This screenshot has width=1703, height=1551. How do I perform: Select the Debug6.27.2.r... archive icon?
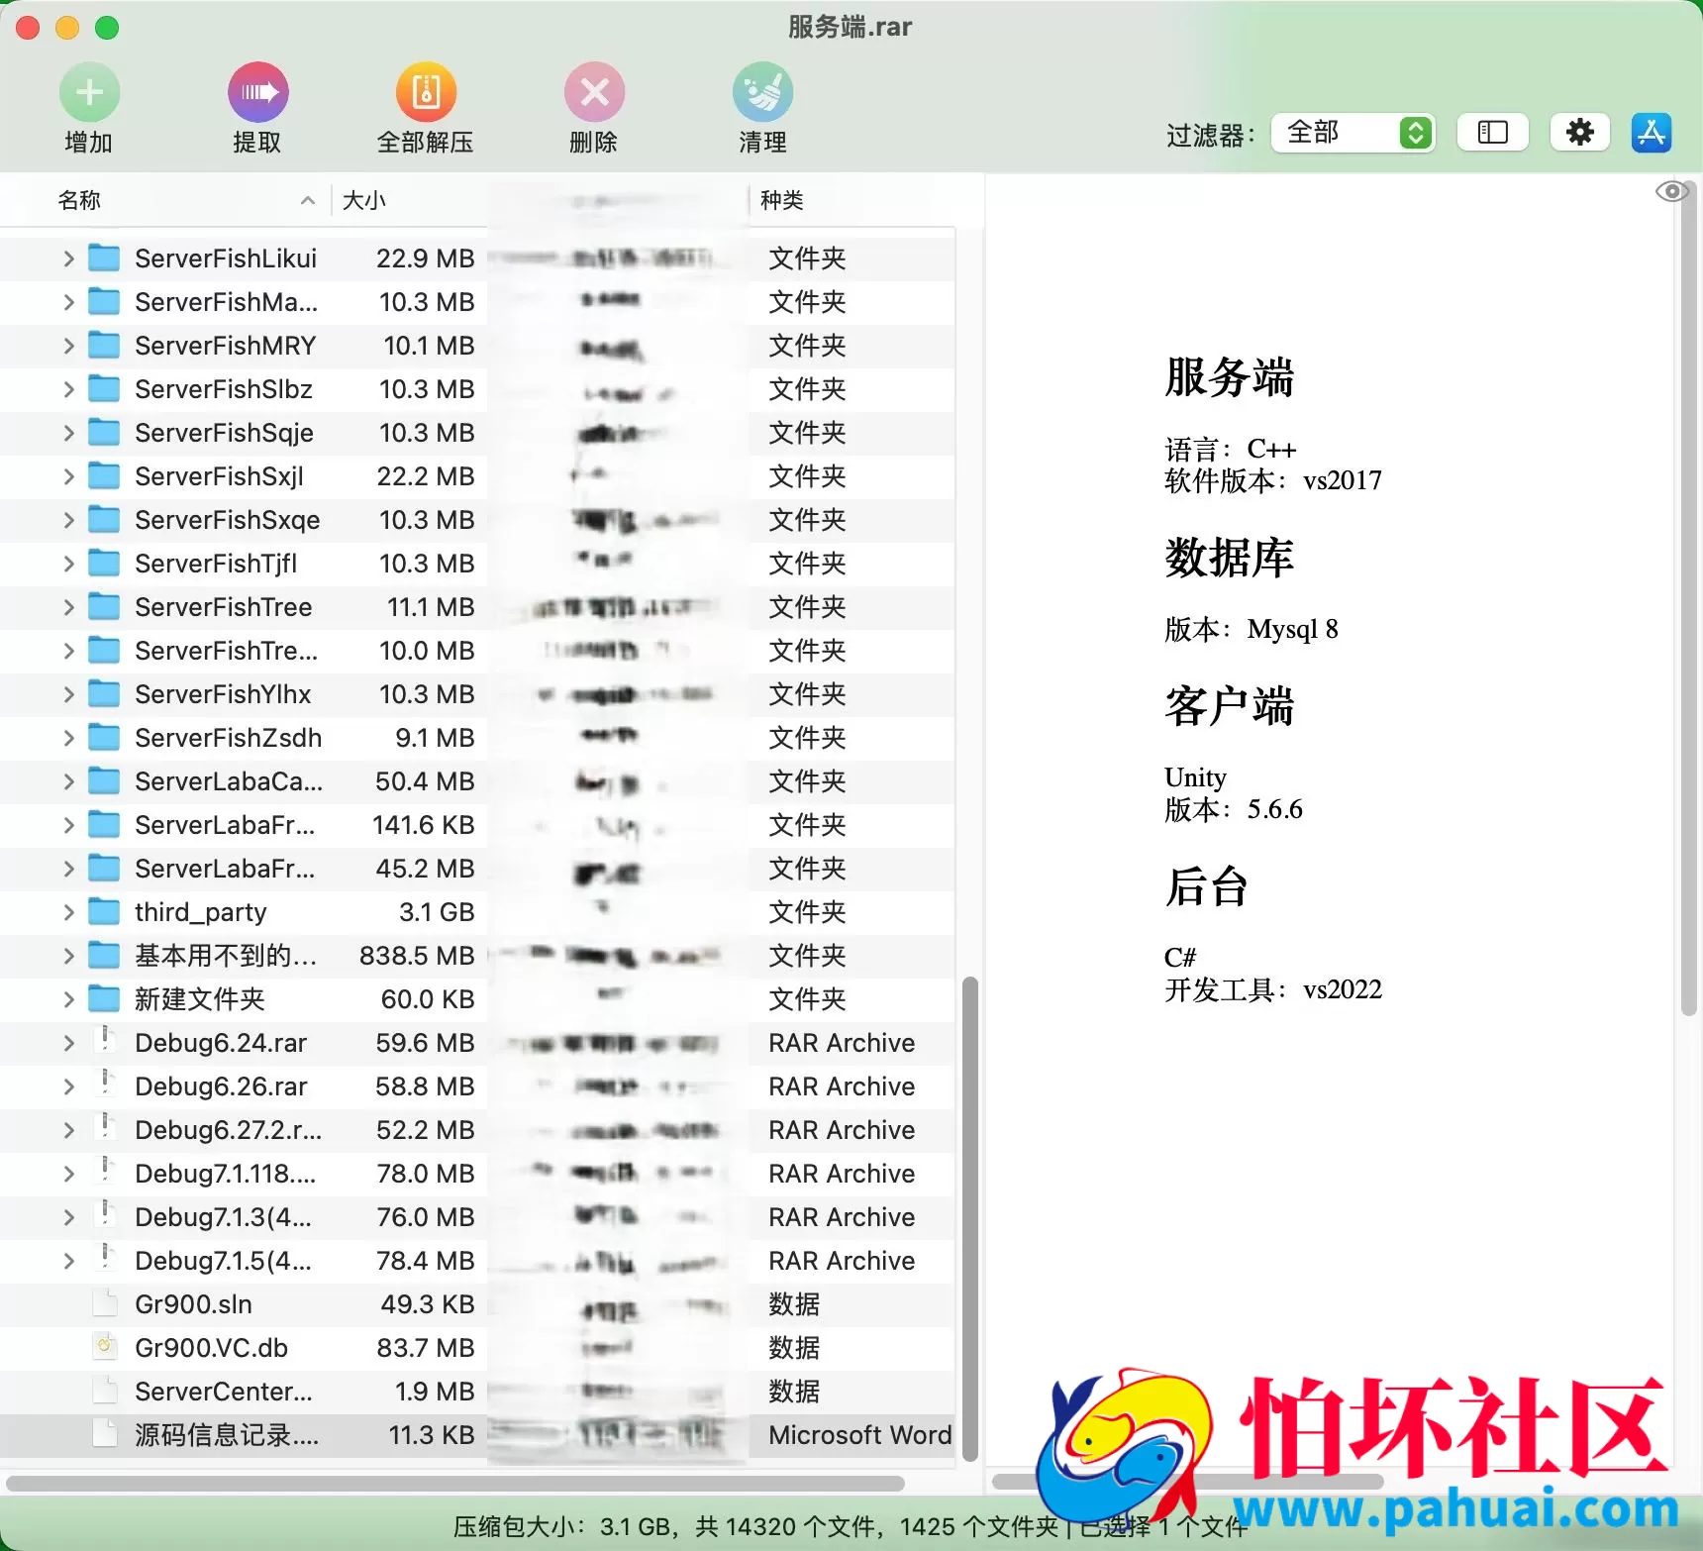point(105,1128)
